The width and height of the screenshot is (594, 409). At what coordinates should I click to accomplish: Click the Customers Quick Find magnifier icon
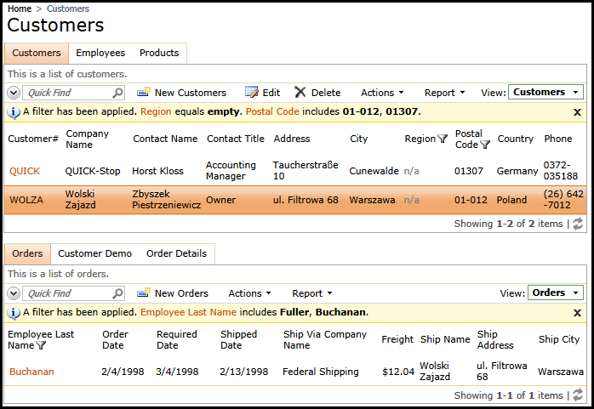pyautogui.click(x=117, y=93)
